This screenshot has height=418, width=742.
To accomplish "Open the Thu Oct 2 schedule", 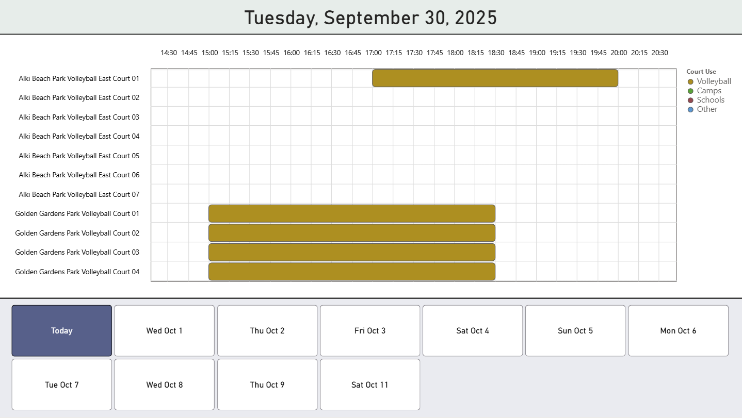I will [x=267, y=330].
